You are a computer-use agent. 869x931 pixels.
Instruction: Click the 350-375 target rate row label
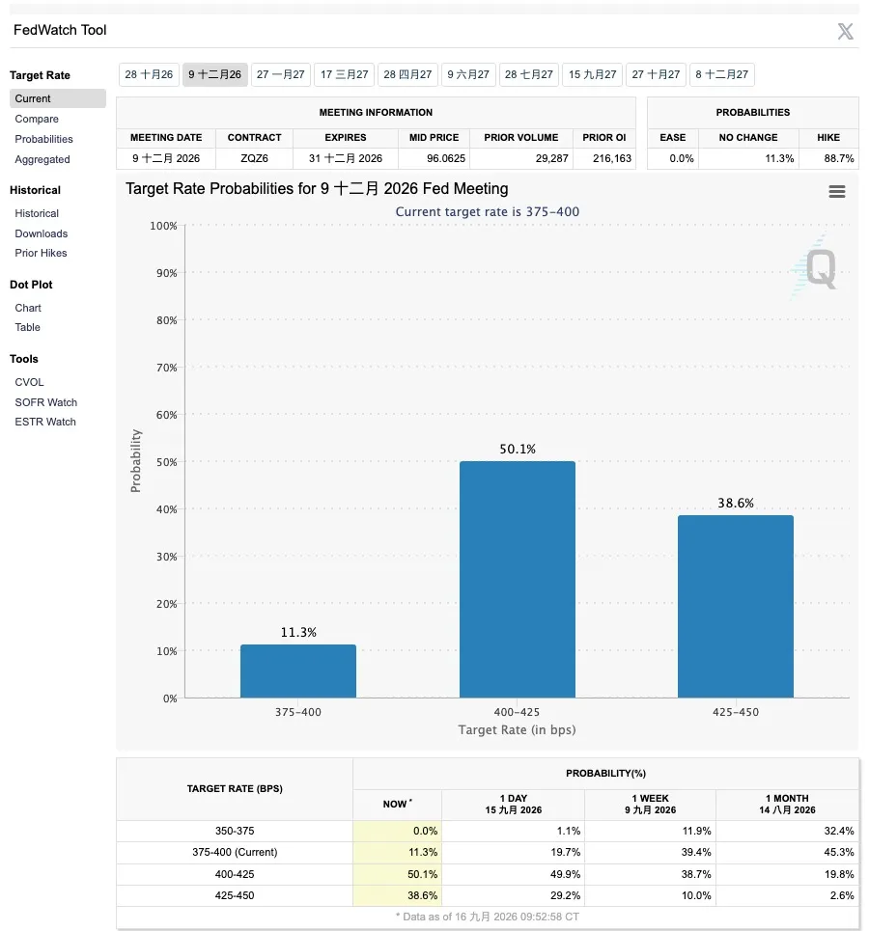(x=235, y=831)
